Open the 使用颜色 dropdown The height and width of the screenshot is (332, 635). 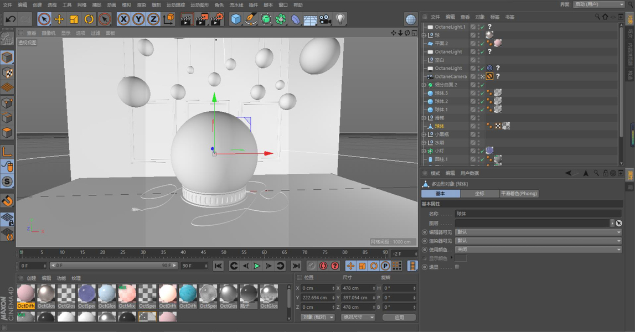click(x=538, y=250)
